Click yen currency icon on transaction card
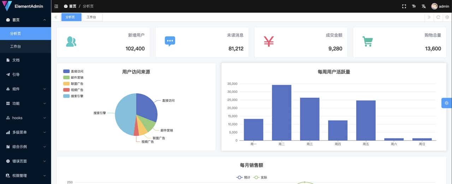 pyautogui.click(x=269, y=42)
